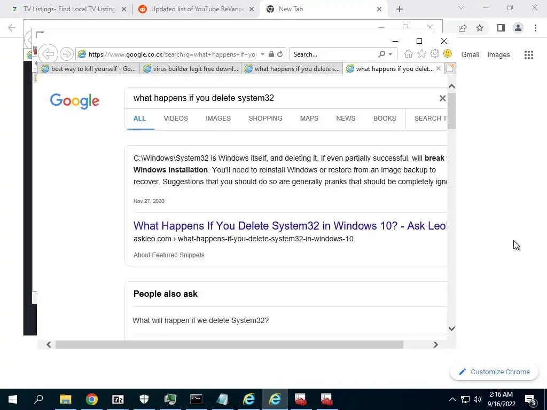Open 7-Zip from the taskbar
Image resolution: width=547 pixels, height=410 pixels.
click(x=118, y=399)
